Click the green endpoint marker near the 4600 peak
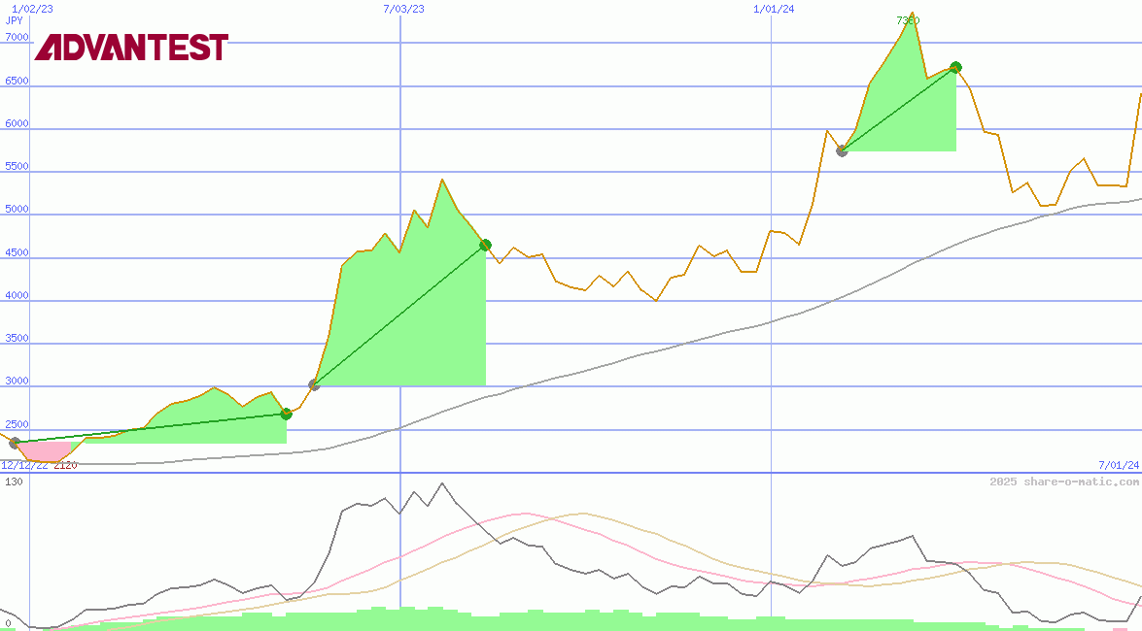 click(484, 246)
